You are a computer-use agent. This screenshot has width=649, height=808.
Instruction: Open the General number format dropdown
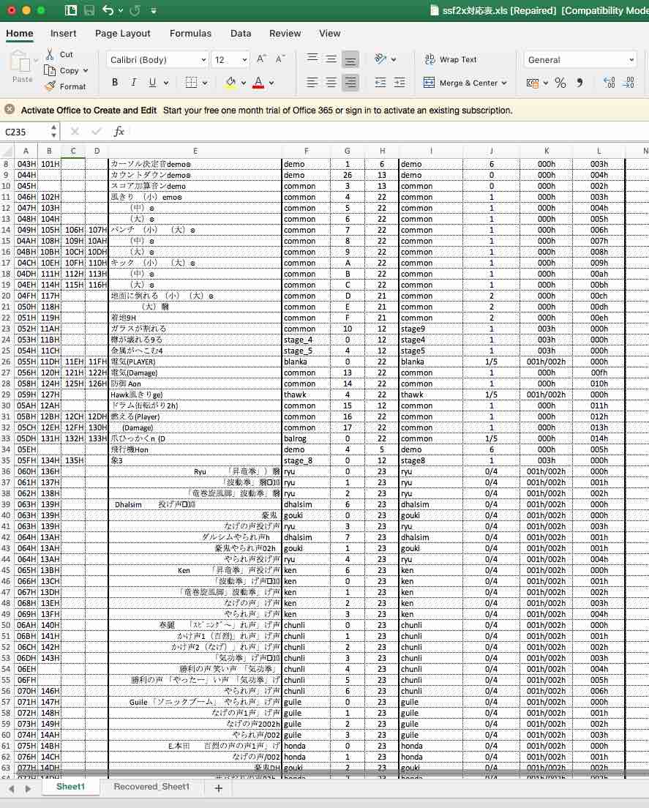[580, 60]
